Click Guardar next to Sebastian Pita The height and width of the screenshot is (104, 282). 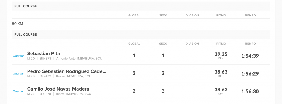pyautogui.click(x=18, y=56)
